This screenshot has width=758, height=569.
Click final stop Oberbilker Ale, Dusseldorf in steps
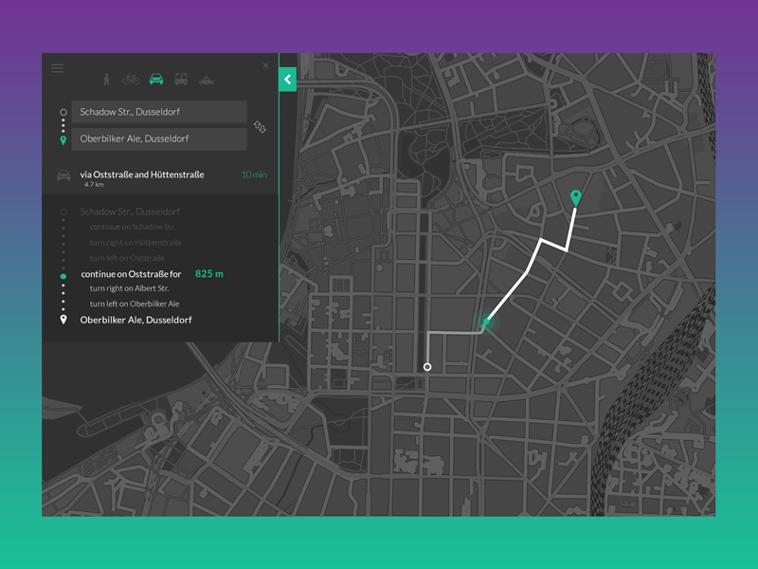135,321
